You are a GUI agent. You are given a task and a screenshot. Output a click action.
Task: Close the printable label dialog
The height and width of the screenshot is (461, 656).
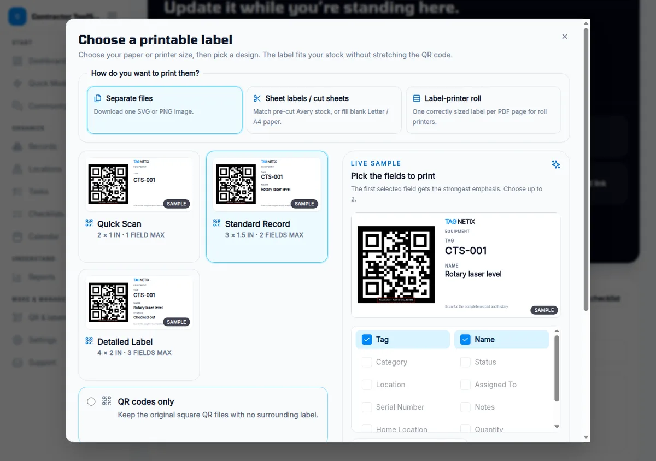(x=565, y=37)
